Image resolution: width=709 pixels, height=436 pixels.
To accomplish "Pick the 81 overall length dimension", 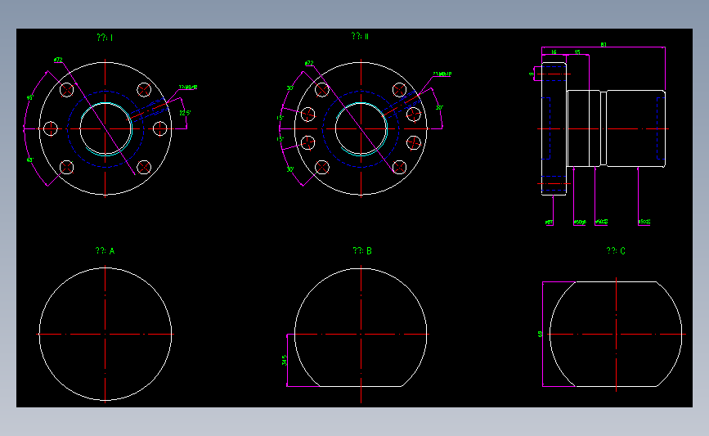I will click(604, 44).
